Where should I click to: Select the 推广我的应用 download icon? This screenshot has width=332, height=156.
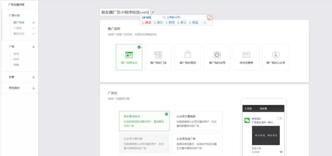pos(217,55)
